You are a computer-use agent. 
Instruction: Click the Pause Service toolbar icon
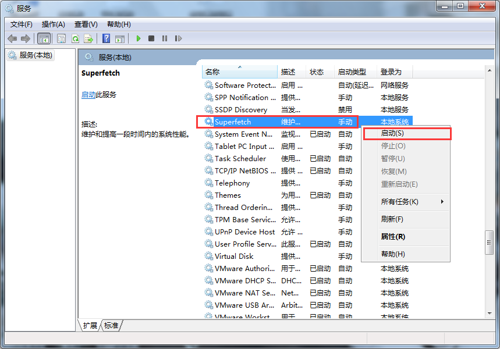(165, 38)
